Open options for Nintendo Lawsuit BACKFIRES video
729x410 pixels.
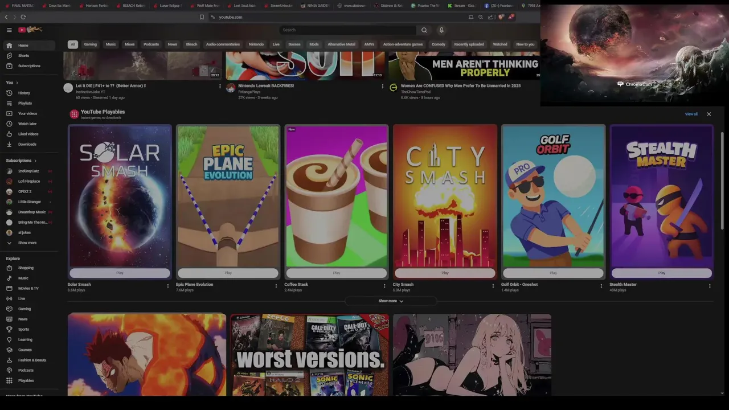tap(382, 87)
